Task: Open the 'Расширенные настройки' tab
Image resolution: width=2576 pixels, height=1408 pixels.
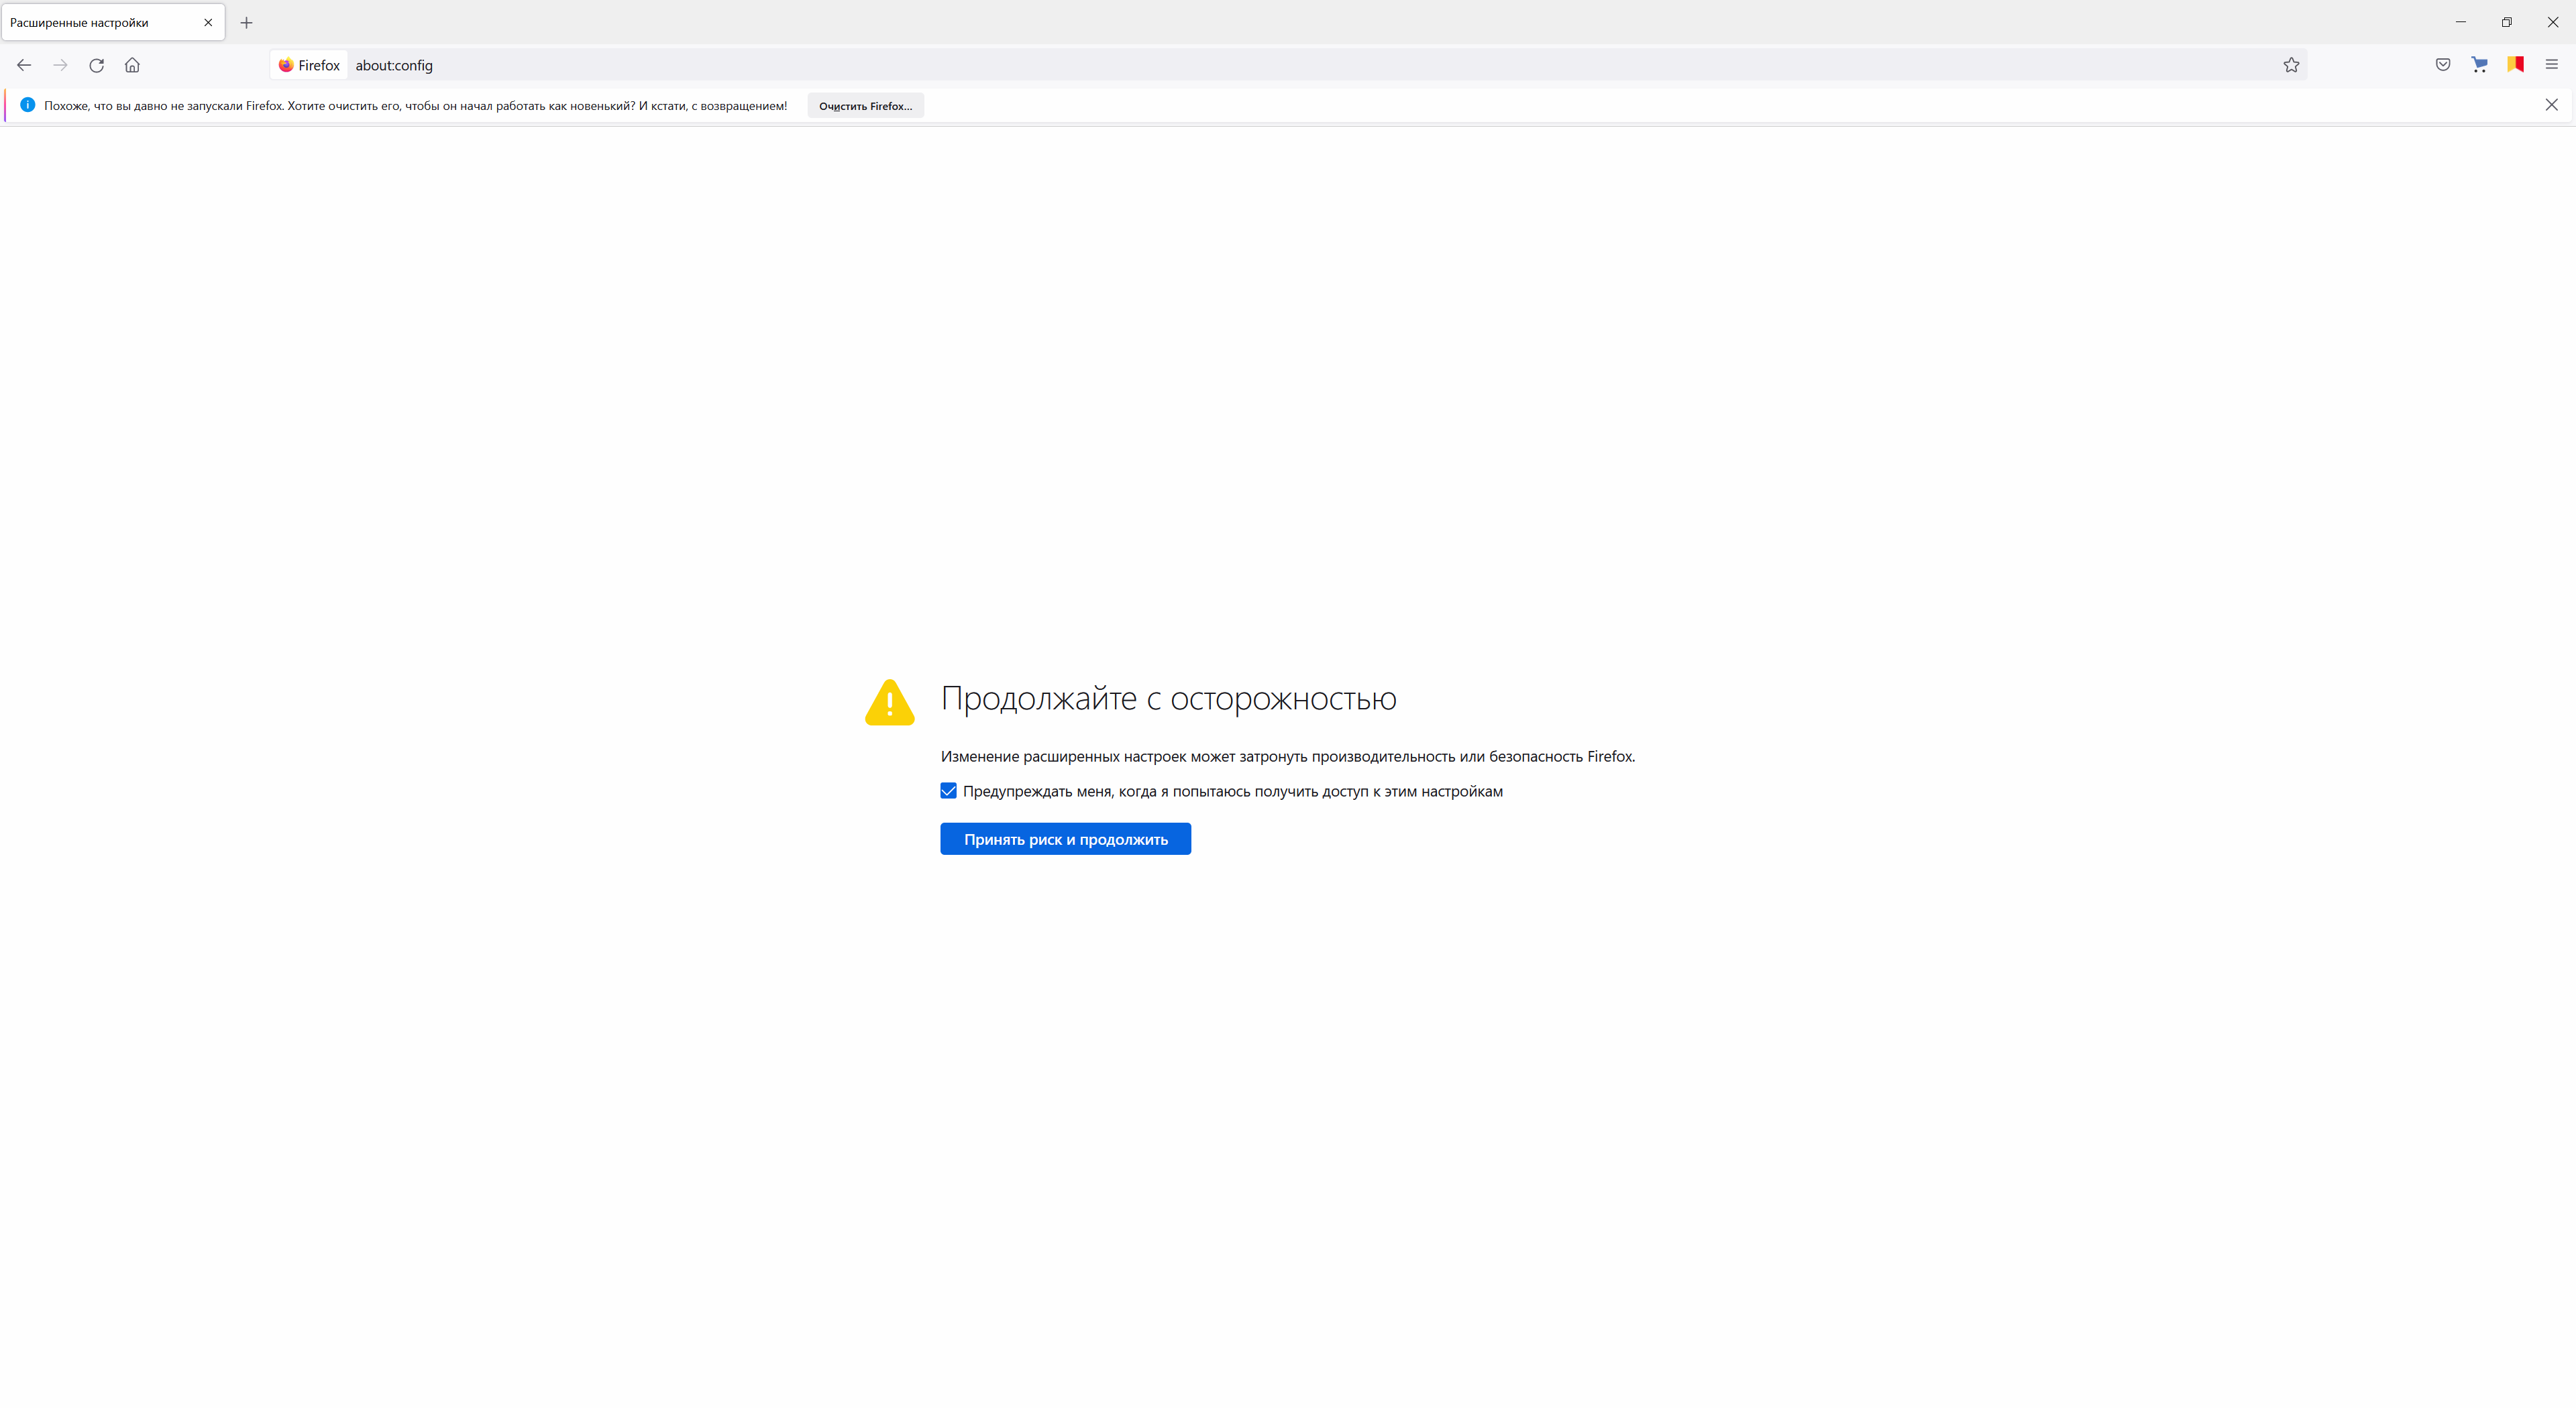Action: coord(104,21)
